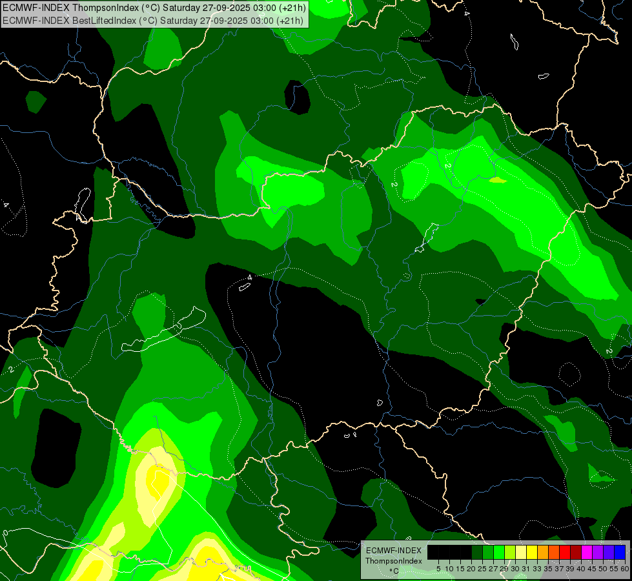Viewport: 632px width, 581px height.
Task: Choose the orange-red 35–37 legend swatch
Action: point(554,552)
